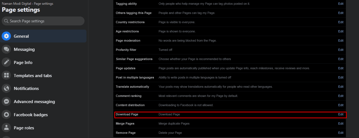The height and width of the screenshot is (138, 359).
Task: Click the Naman Modi Digital breadcrumb link
Action: [17, 4]
